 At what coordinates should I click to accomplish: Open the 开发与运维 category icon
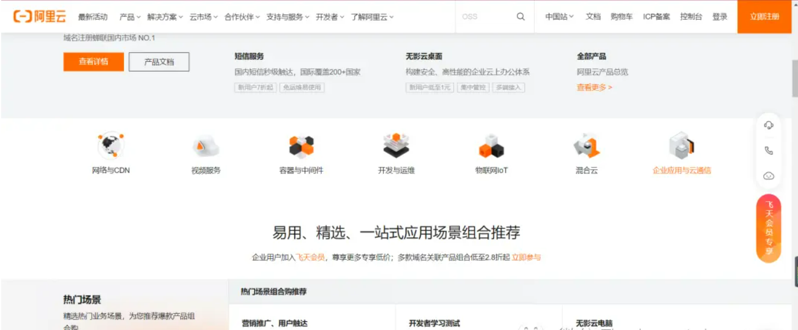[396, 146]
